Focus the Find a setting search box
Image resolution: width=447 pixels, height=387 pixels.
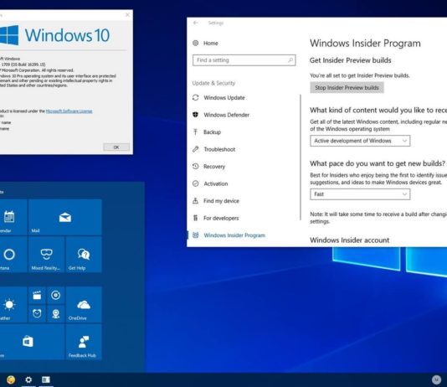pos(244,60)
